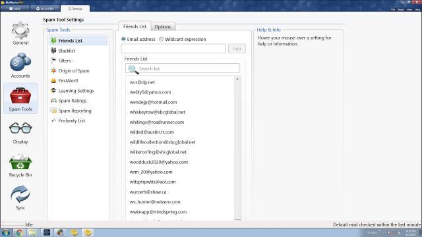Click the magnifier icon in search list
Viewport: 422px width, 237px height.
pos(133,69)
